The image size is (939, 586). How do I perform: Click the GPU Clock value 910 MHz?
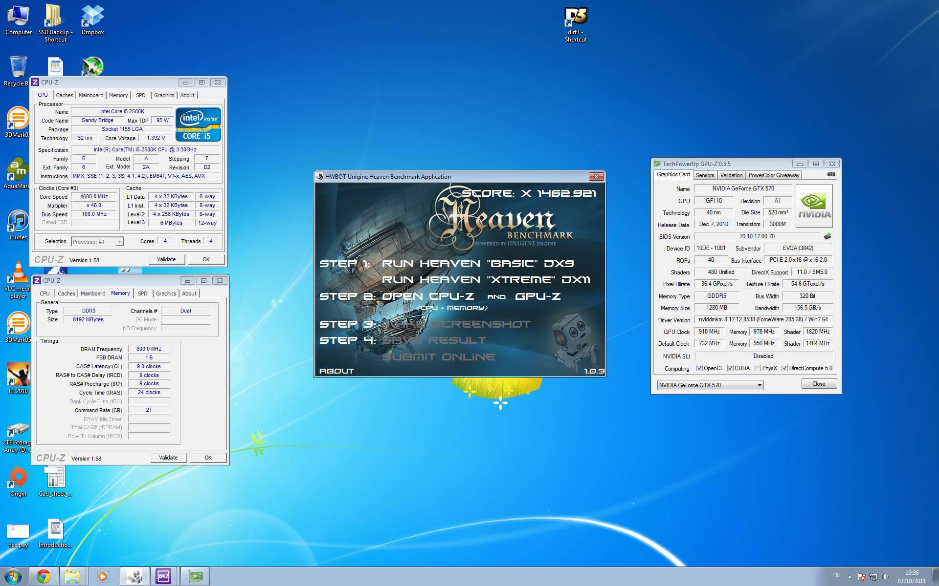tap(709, 332)
